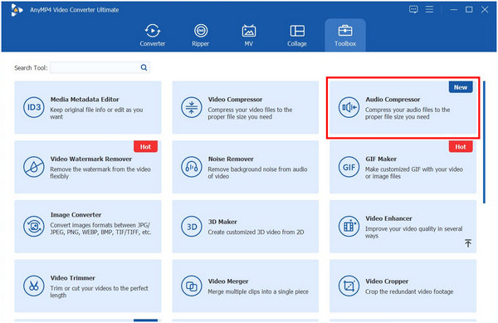Click the Noise Remover headphones icon

[x=191, y=167]
